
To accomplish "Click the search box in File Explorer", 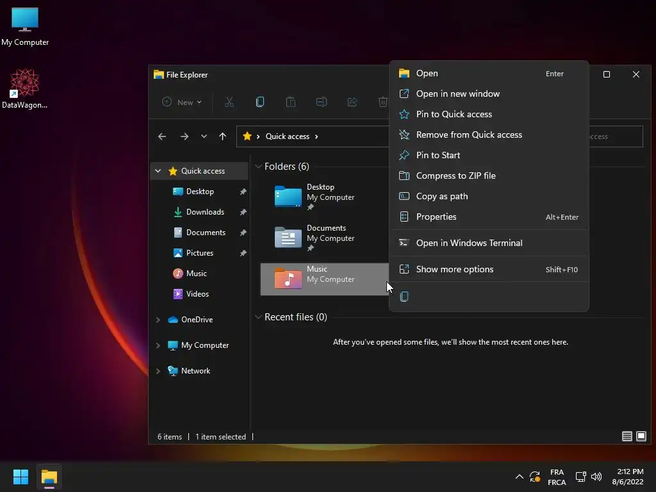I will point(616,136).
